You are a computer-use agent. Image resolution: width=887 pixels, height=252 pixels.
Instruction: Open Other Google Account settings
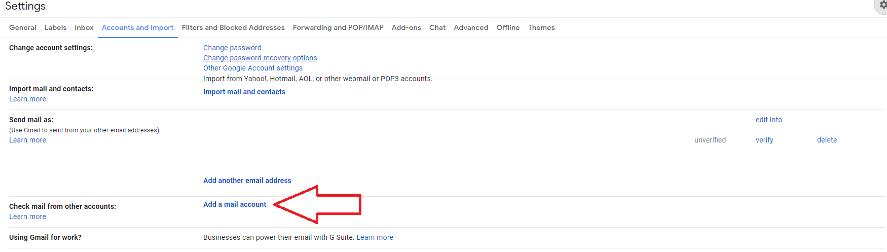[253, 68]
